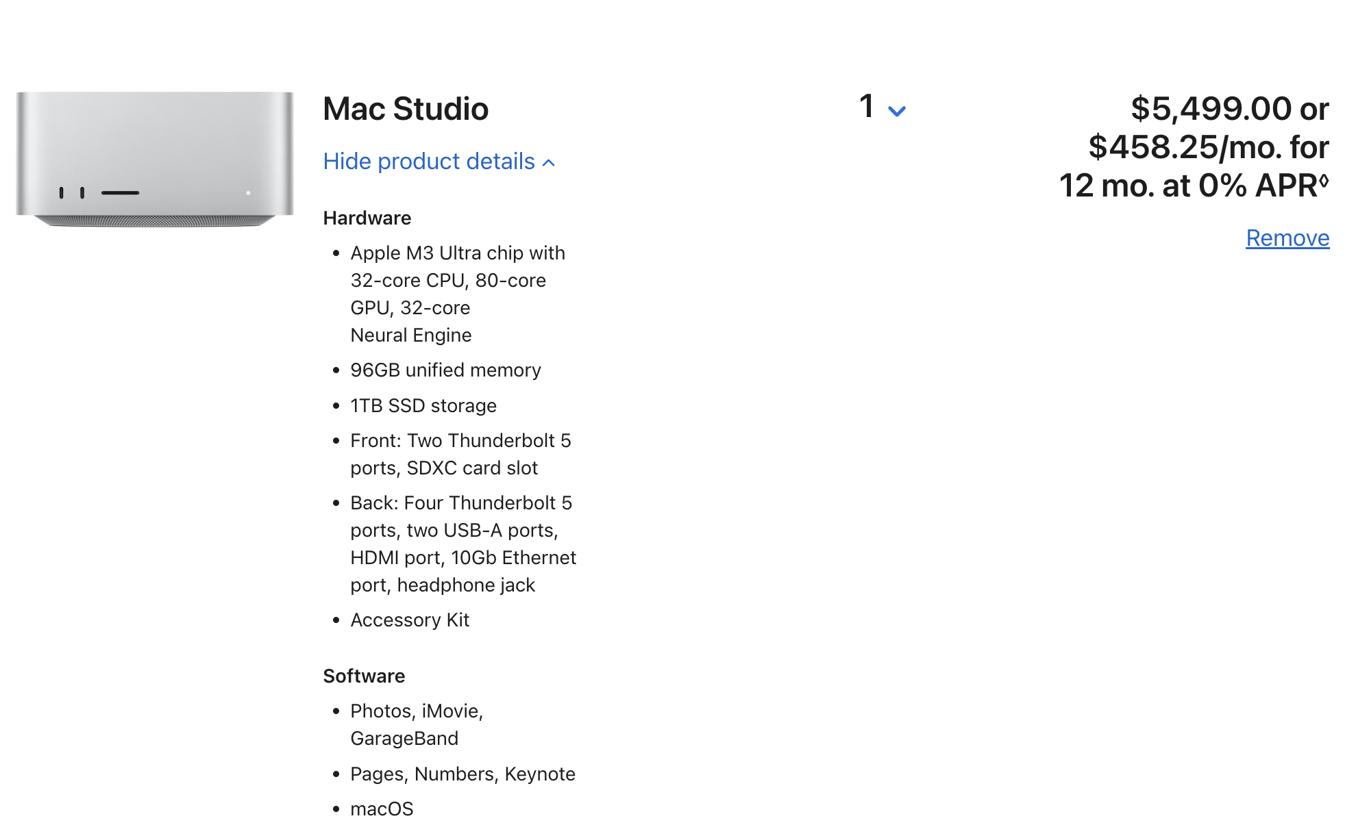The height and width of the screenshot is (838, 1369).
Task: Click the APR footnote diamond symbol
Action: click(x=1324, y=181)
